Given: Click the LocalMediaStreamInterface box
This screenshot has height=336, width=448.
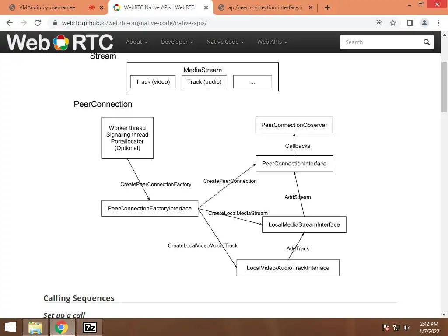Looking at the screenshot, I should (x=304, y=224).
